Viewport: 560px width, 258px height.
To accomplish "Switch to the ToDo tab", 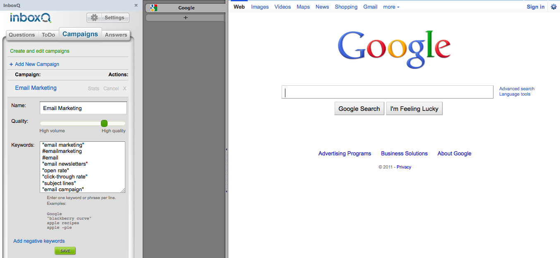I will point(48,35).
